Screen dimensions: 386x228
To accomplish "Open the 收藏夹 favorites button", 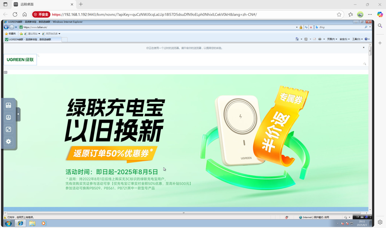I will click(x=10, y=34).
